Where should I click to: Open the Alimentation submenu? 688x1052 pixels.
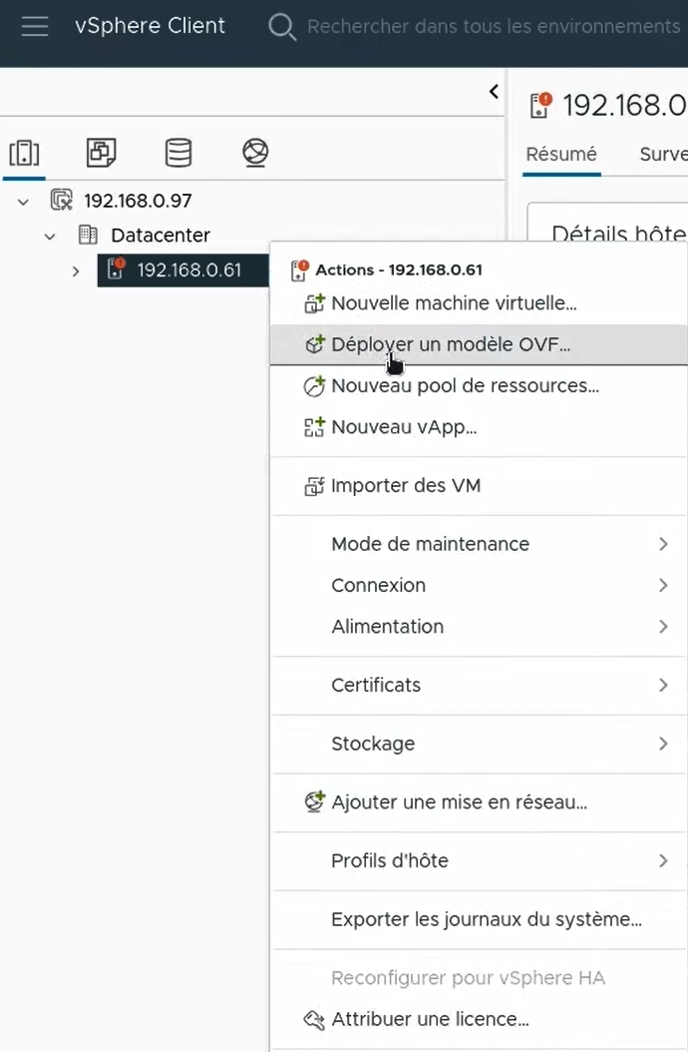tap(388, 627)
